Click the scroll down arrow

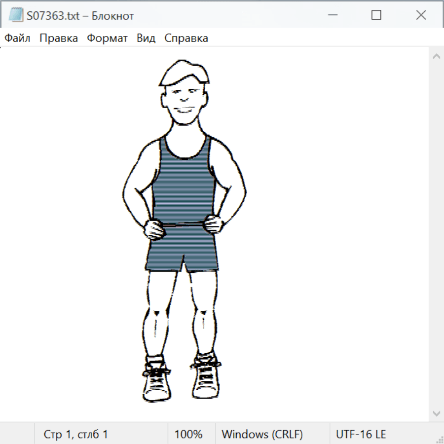pos(436,413)
